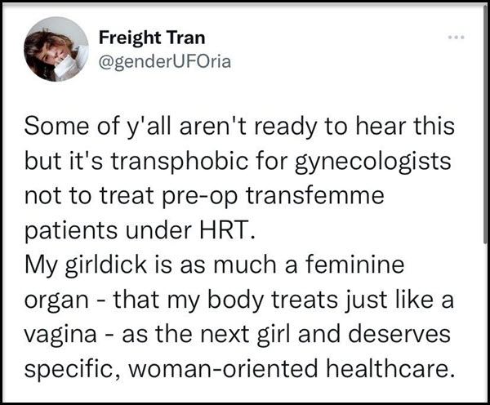This screenshot has height=405, width=490.
Task: Click the word 'woman-oriented' in the last line
Action: [x=224, y=368]
